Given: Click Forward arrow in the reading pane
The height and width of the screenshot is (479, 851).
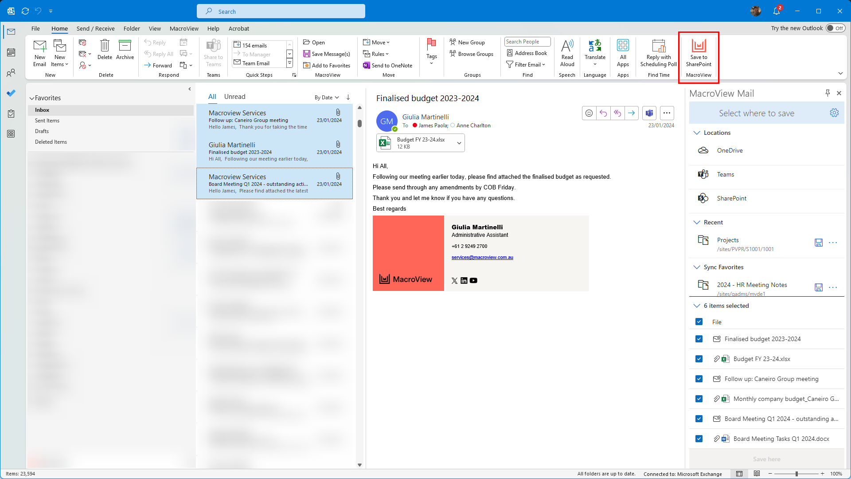Looking at the screenshot, I should (x=632, y=113).
